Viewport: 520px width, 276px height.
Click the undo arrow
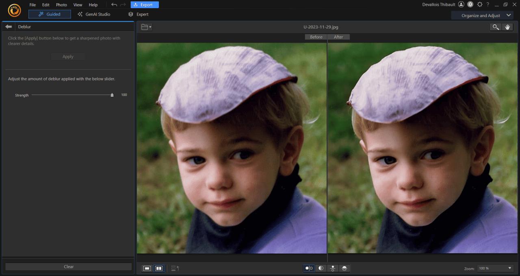[x=114, y=5]
